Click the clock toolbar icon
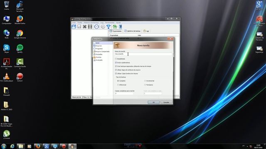 coord(96,26)
